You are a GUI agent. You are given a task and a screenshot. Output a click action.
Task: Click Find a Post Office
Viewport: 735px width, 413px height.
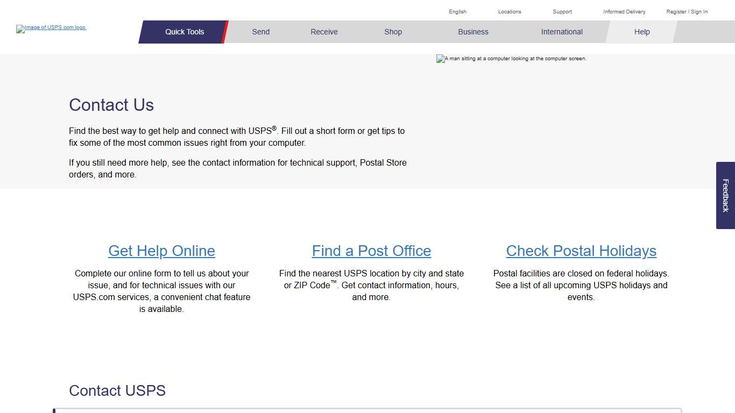pyautogui.click(x=371, y=251)
